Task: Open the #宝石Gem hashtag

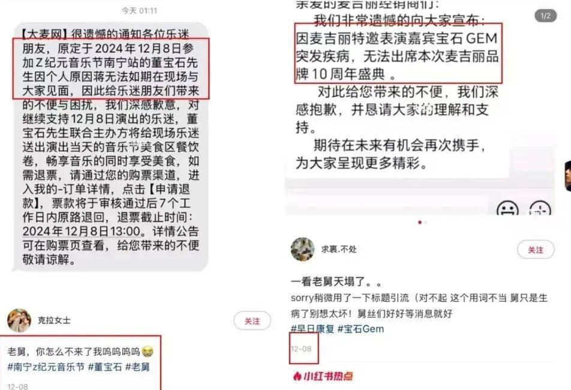Action: 360,329
